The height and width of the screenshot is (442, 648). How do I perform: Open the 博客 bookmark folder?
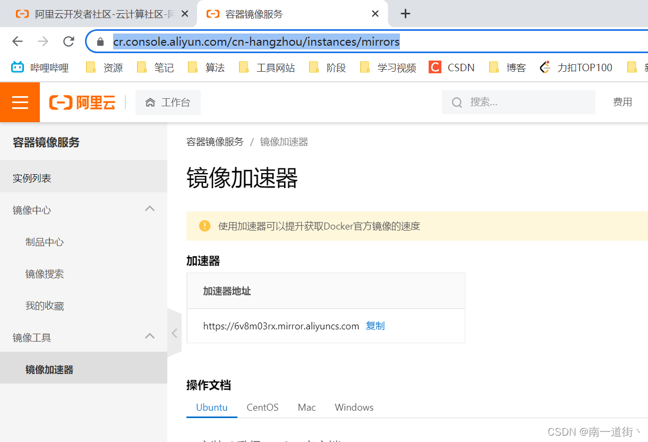(x=507, y=67)
